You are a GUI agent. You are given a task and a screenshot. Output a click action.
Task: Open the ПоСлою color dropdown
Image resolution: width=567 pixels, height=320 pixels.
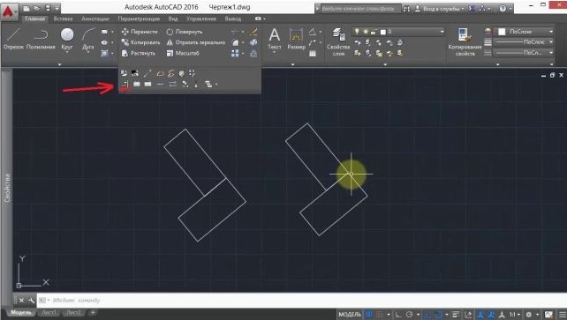(x=525, y=32)
